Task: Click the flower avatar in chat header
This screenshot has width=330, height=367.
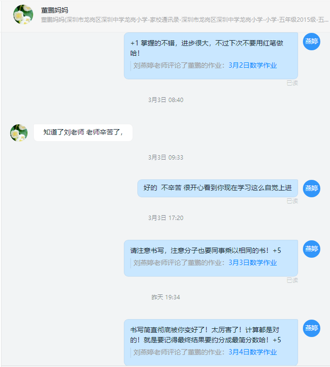Action: (23, 15)
